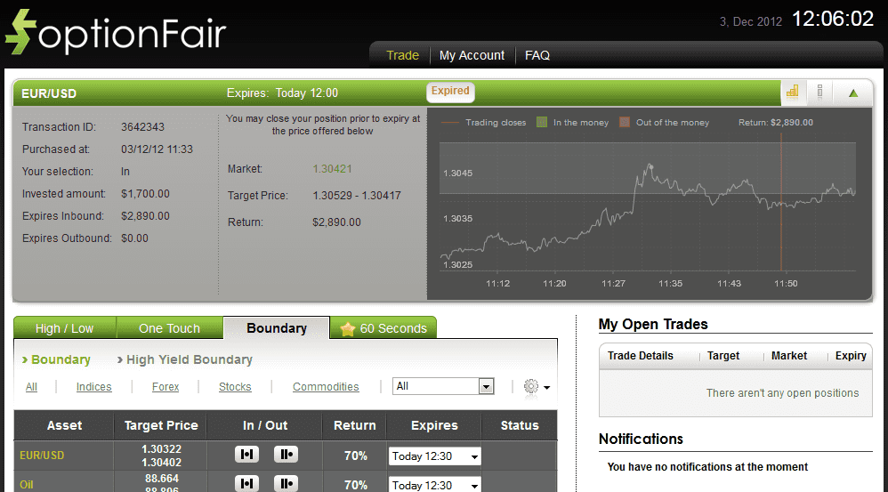Image resolution: width=888 pixels, height=492 pixels.
Task: Click the market price 1.30421
Action: 333,169
